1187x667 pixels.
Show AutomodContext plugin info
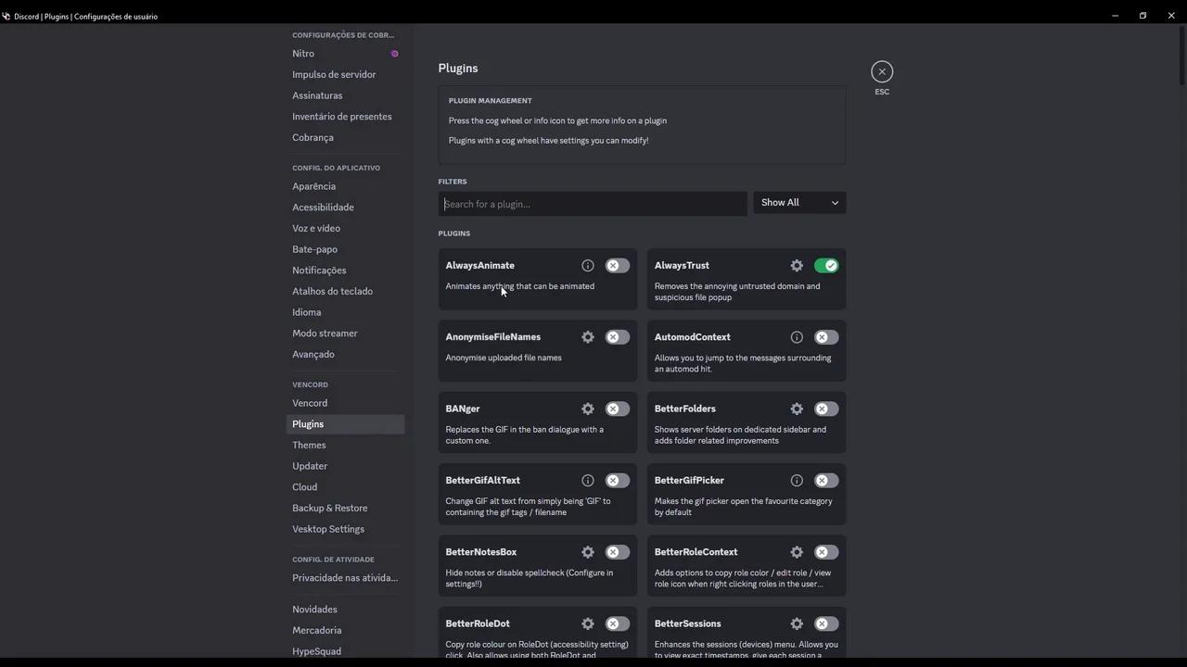(797, 337)
